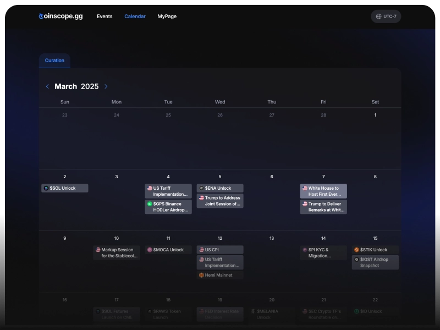This screenshot has width=440, height=330.
Task: Open the $MELANIA Unlock event
Action: (x=272, y=314)
